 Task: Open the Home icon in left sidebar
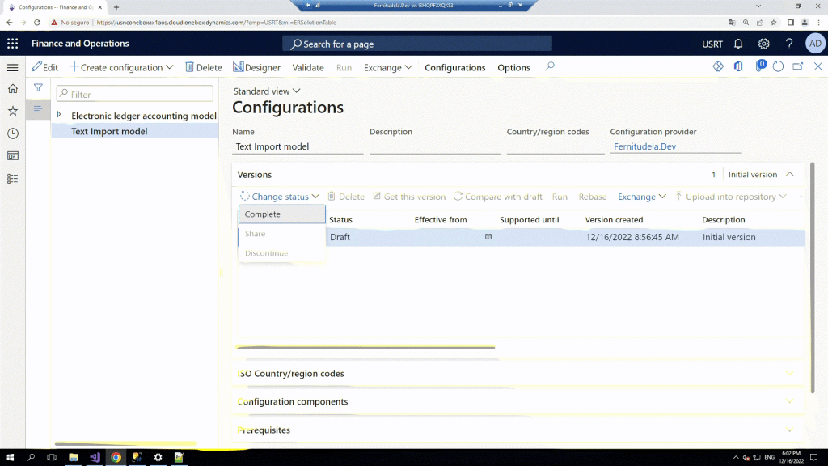point(13,89)
